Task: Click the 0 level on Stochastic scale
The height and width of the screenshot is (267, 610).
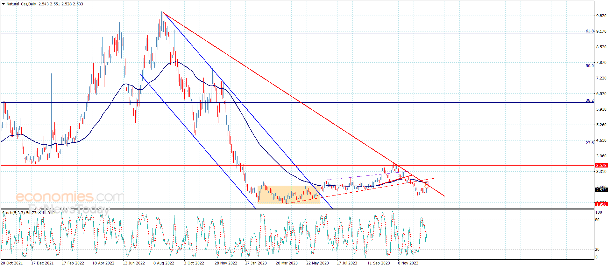Action: coord(596,257)
